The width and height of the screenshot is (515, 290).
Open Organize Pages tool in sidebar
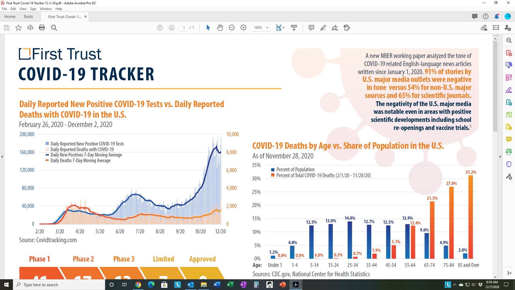(509, 78)
